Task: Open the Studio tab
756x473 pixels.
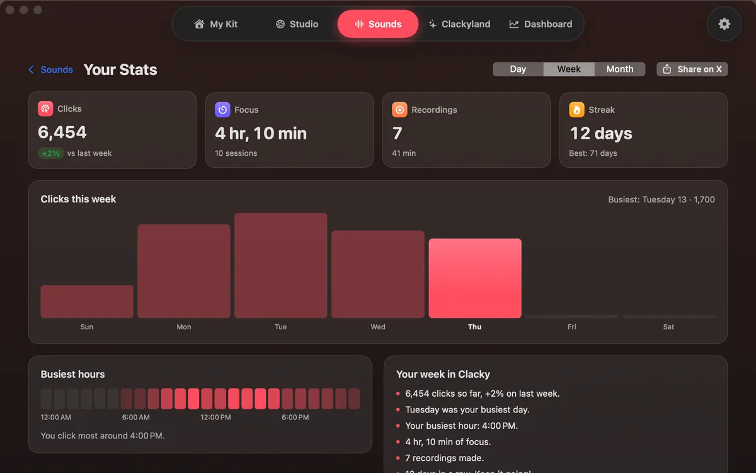Action: [x=297, y=24]
